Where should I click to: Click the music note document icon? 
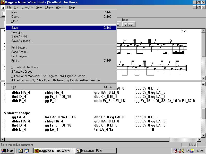tap(3, 7)
